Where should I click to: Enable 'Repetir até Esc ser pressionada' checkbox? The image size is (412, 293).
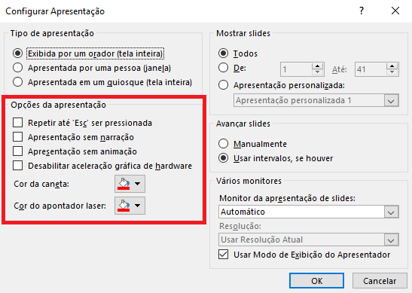(x=17, y=123)
